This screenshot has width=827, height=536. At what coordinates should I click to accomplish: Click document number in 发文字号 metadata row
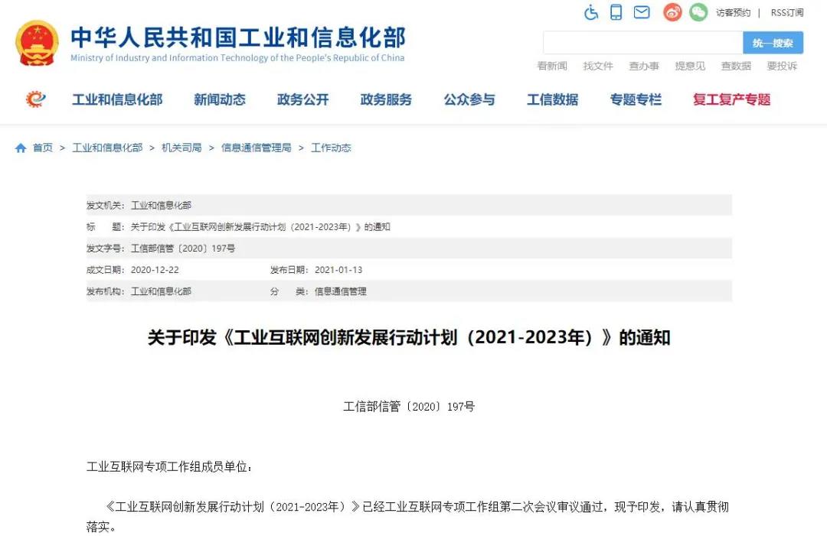point(183,249)
